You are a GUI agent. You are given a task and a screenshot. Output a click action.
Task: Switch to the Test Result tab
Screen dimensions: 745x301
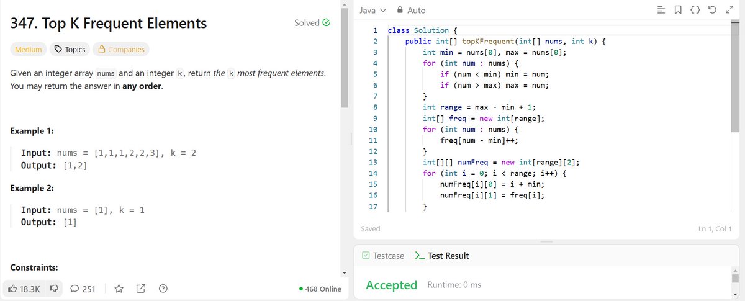pos(441,256)
